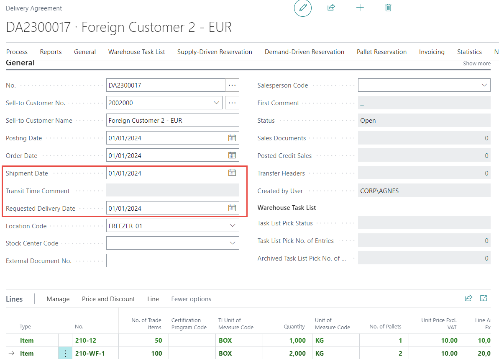
Task: Open the Pallet Reservation menu
Action: pos(381,52)
